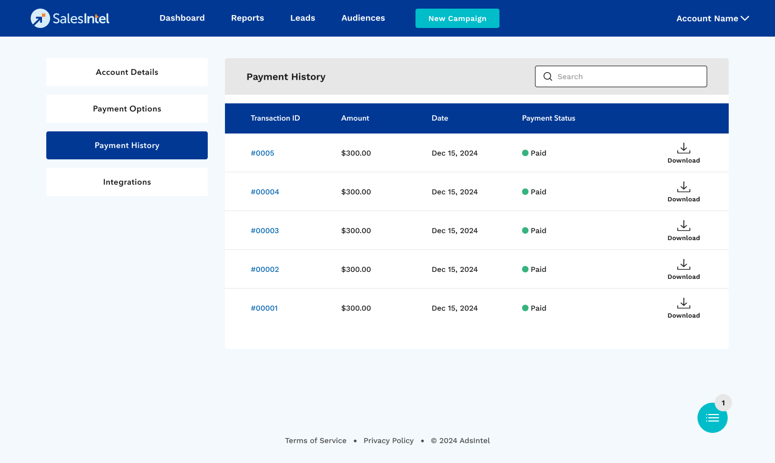The height and width of the screenshot is (463, 775).
Task: Open Payment Options in sidebar
Action: 127,109
